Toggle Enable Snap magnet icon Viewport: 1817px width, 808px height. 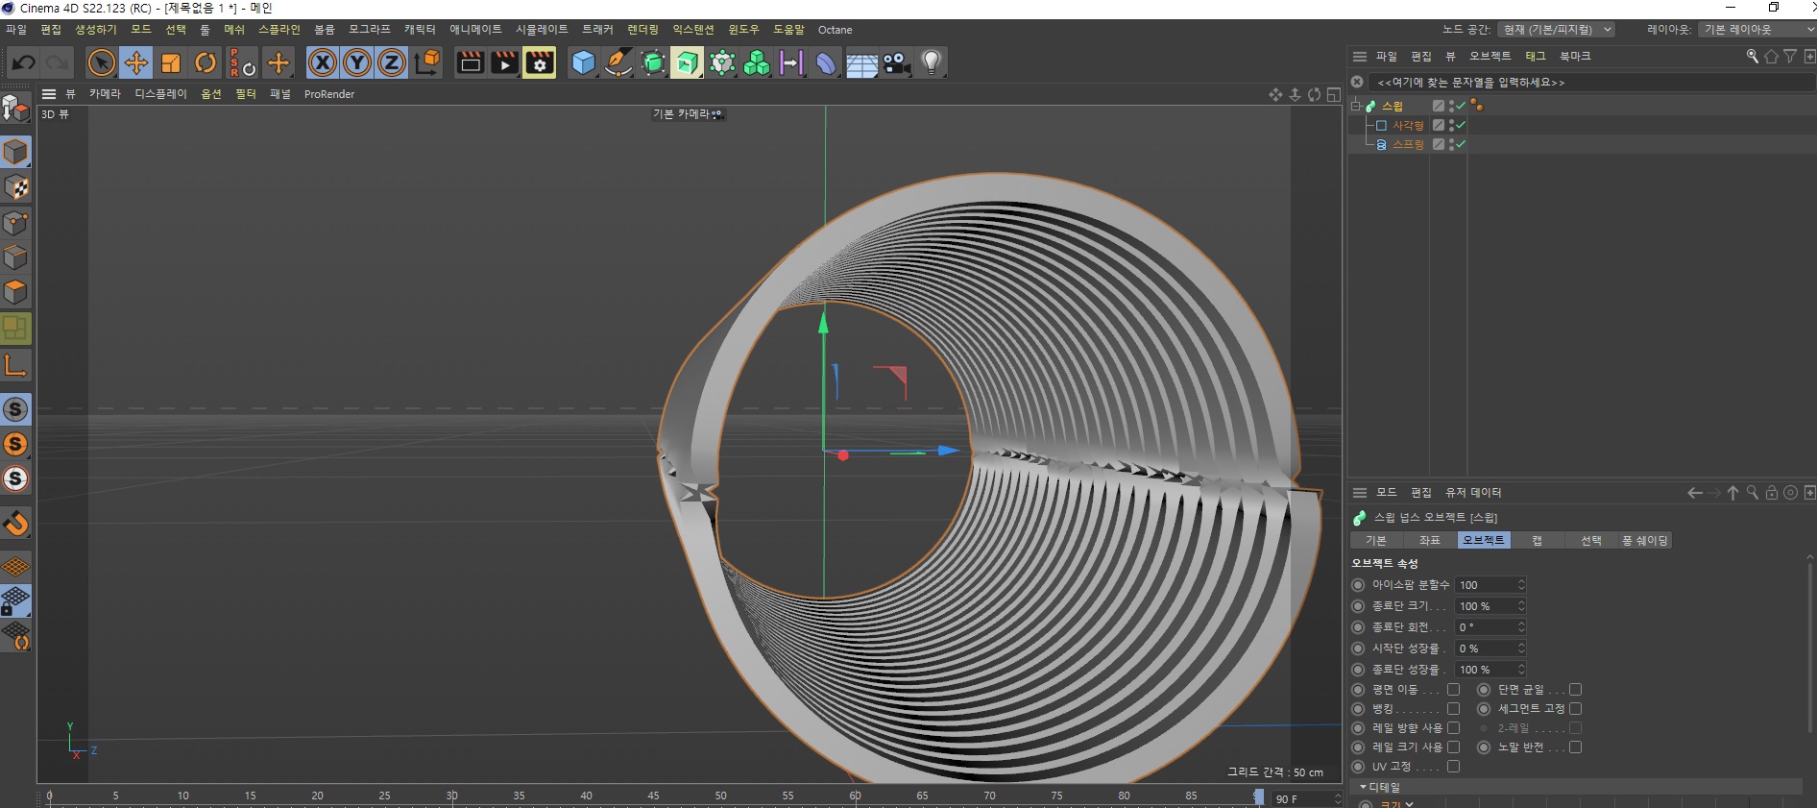[15, 524]
